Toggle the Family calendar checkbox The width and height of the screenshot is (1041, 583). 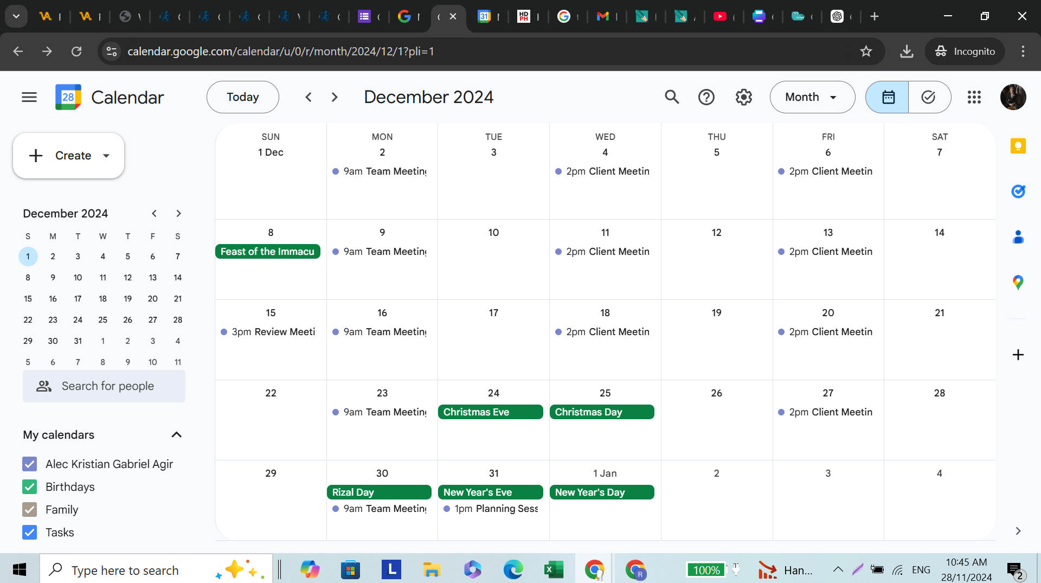point(30,510)
